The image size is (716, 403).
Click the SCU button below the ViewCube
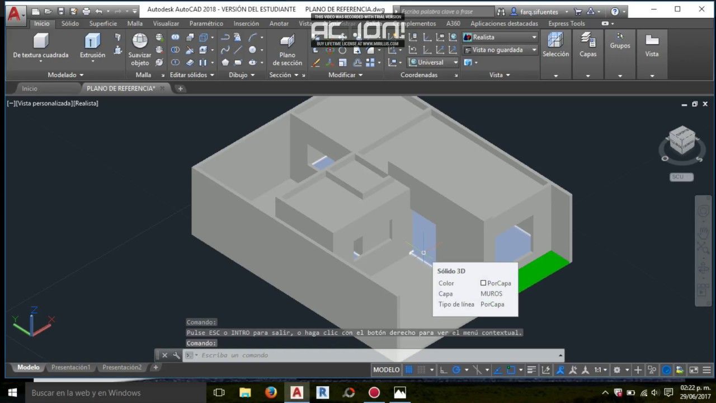(x=681, y=177)
